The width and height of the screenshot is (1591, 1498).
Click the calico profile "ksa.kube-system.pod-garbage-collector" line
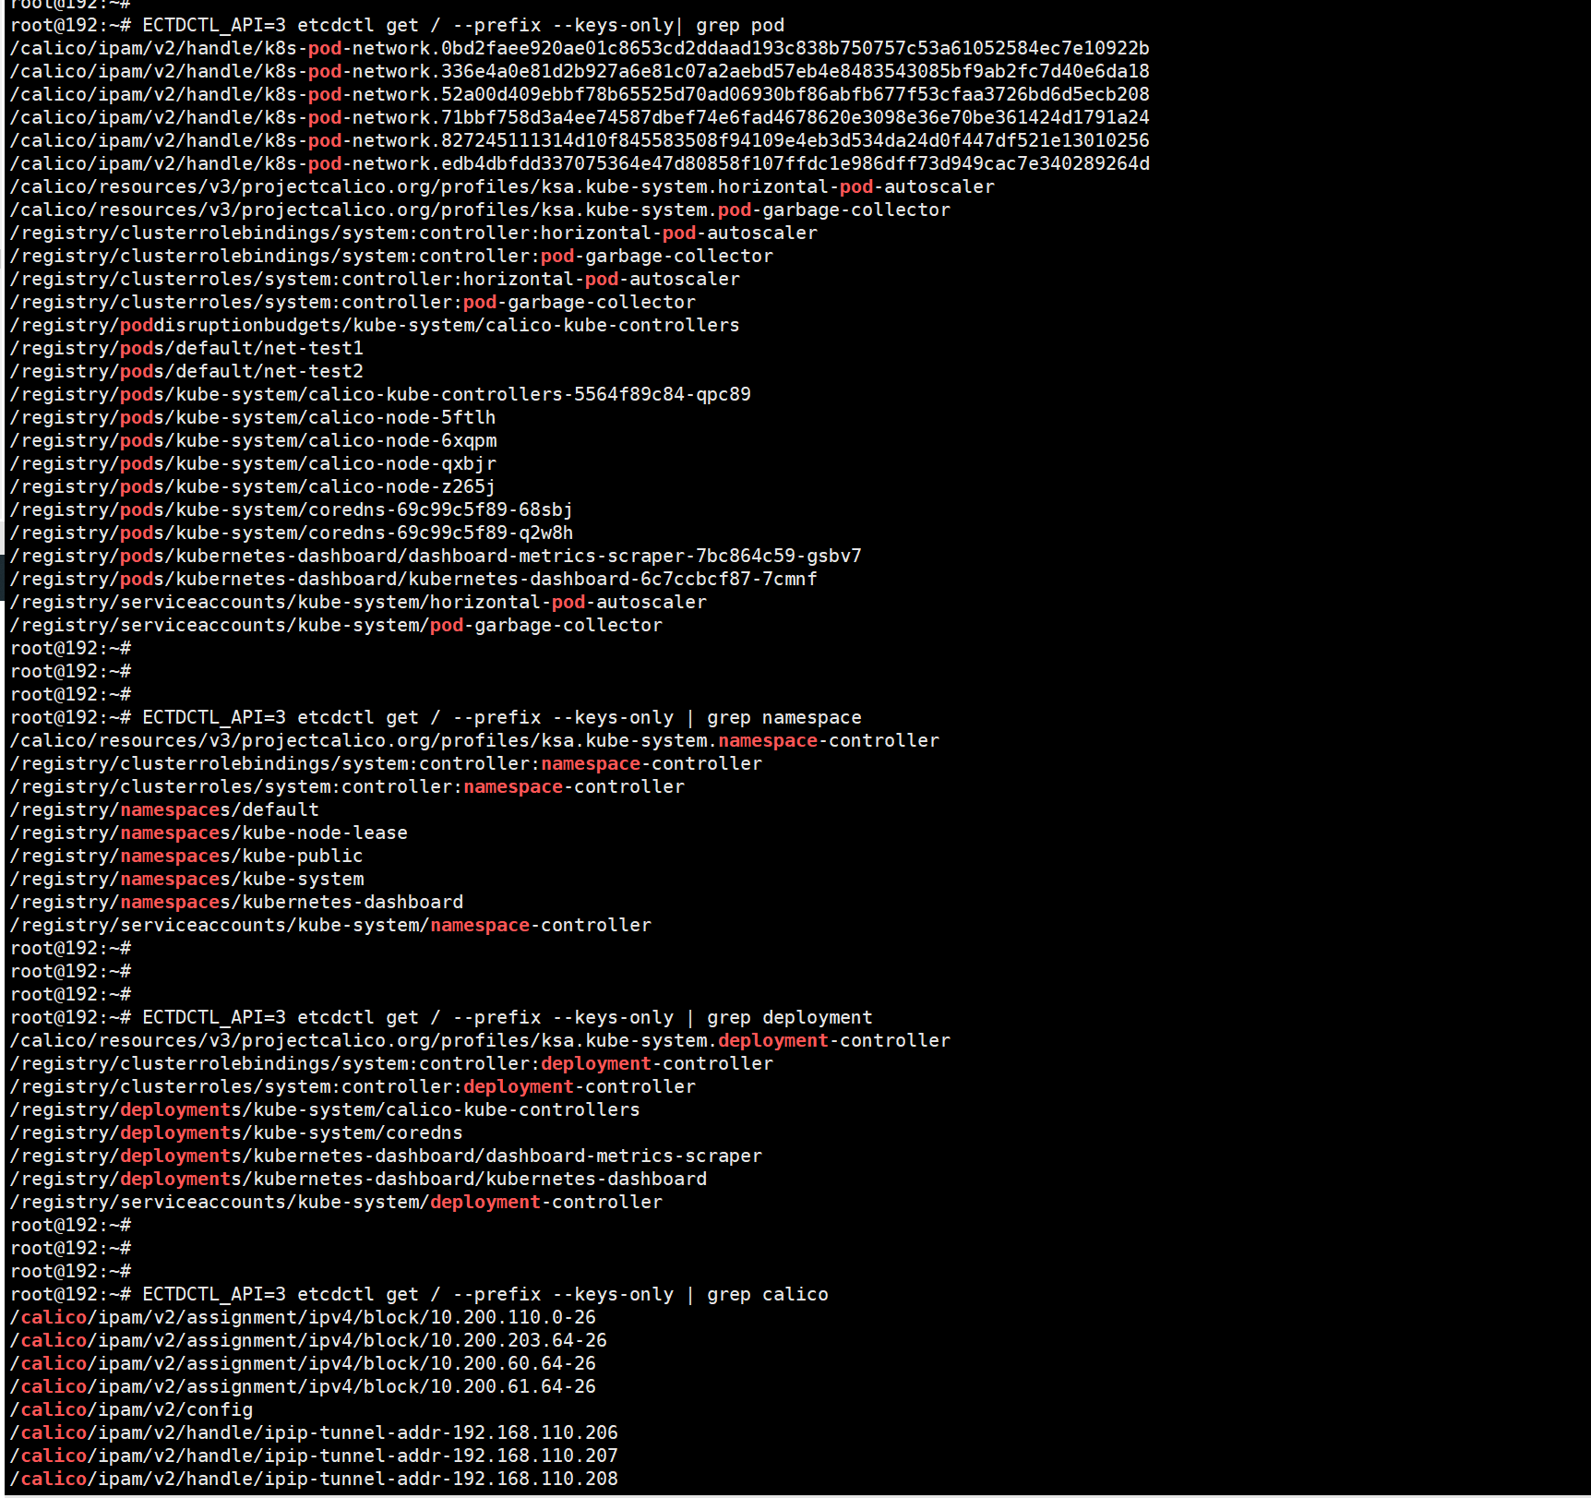(x=480, y=210)
